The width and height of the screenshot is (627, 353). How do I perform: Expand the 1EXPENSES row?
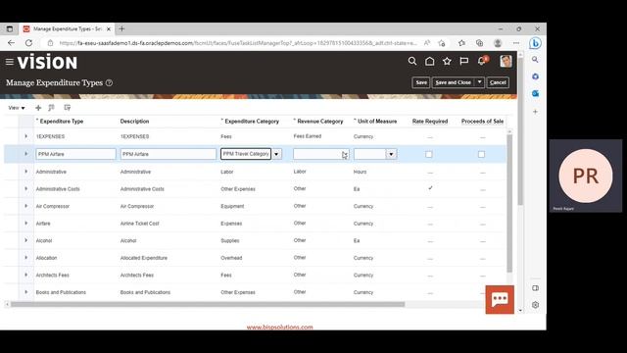(x=26, y=136)
